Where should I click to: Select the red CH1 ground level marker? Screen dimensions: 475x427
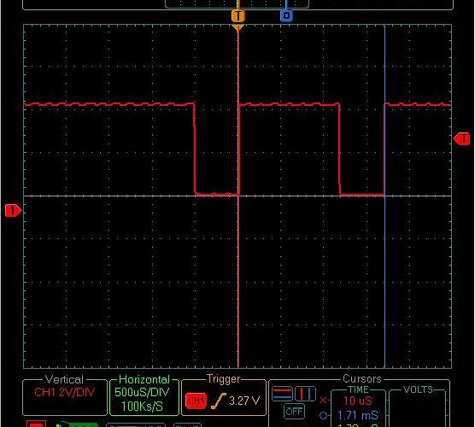(13, 210)
